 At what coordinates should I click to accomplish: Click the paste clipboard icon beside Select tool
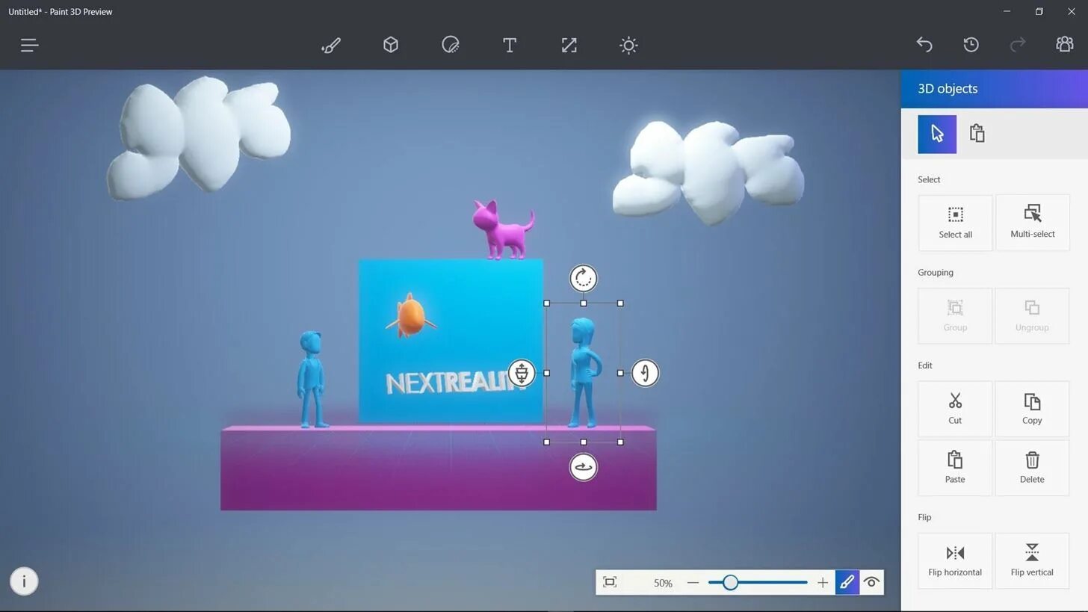point(977,134)
